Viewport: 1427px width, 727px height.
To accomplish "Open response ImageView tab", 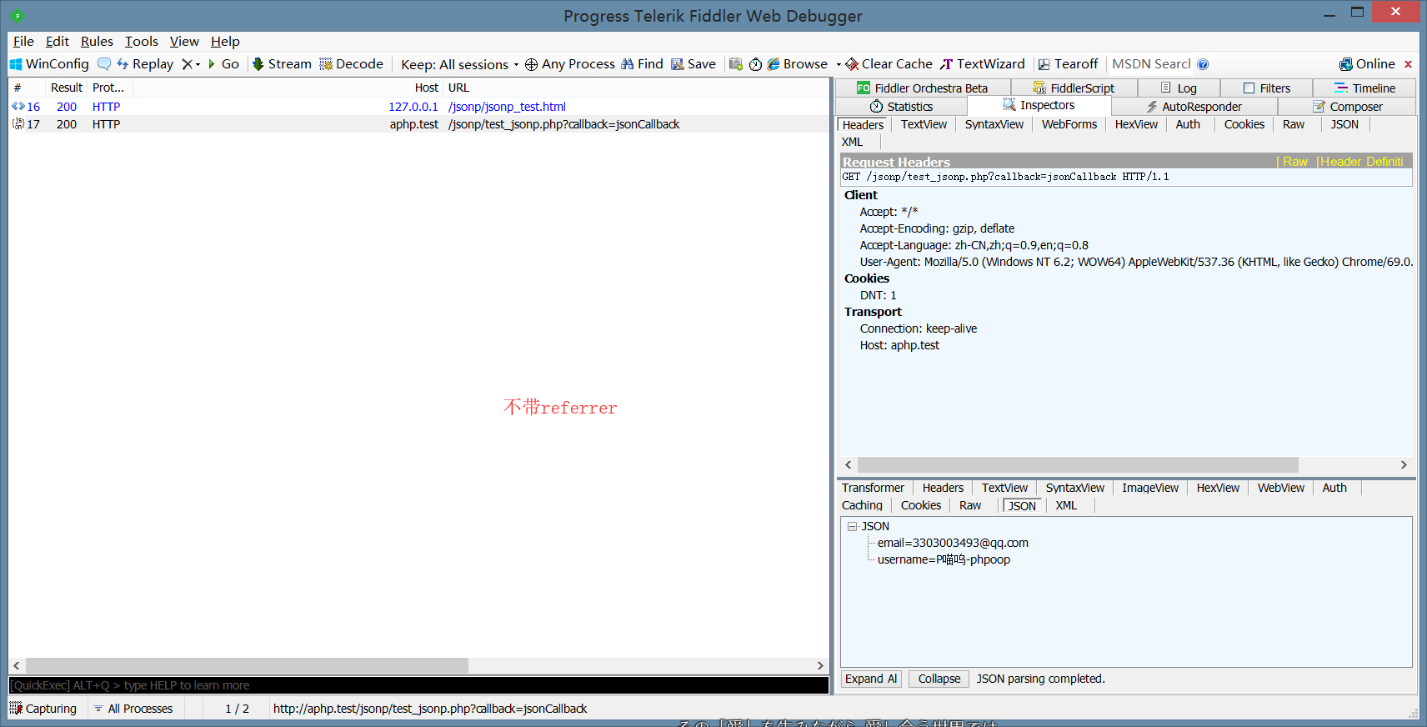I will [x=1150, y=488].
